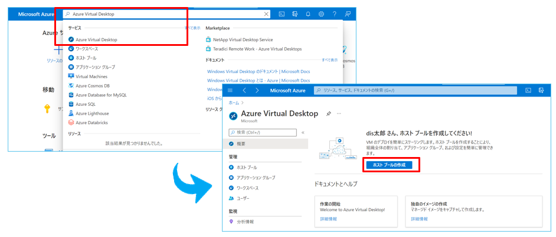Select 概要 in the sidebar

click(265, 143)
